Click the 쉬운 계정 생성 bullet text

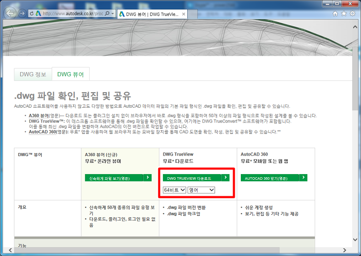click(x=259, y=208)
